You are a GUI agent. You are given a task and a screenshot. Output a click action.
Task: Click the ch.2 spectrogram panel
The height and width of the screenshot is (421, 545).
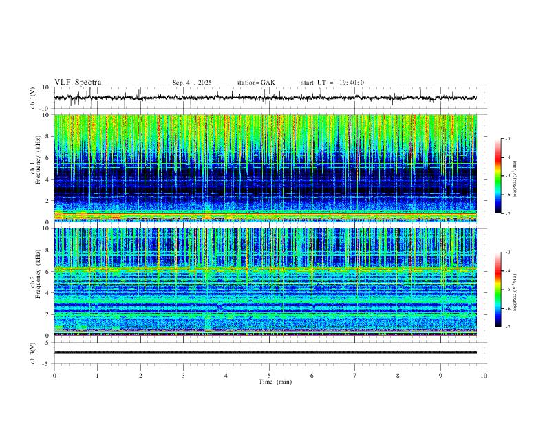[x=265, y=282]
